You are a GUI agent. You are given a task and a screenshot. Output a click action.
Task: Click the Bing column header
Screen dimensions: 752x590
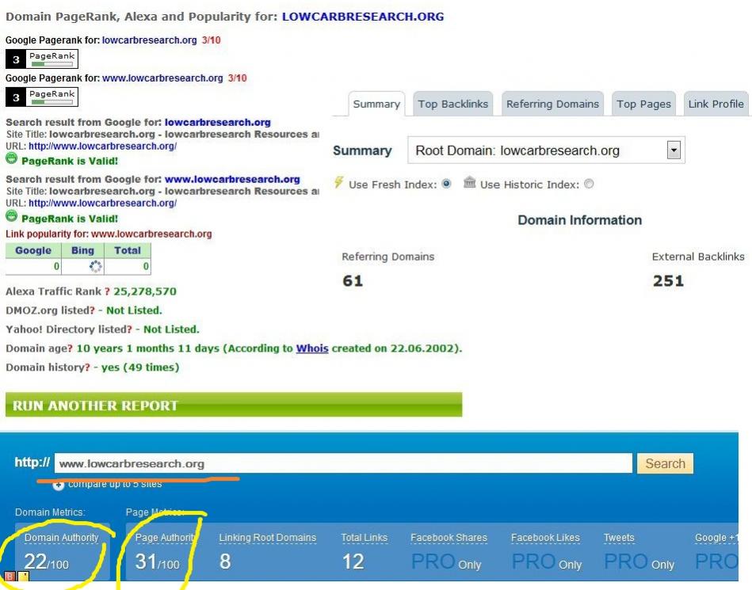pyautogui.click(x=82, y=250)
